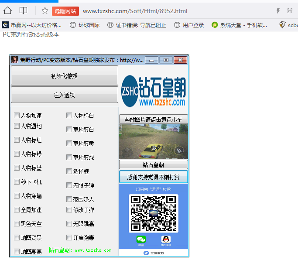Image resolution: width=298 pixels, height=260 pixels.
Task: Open the reading list book icon
Action: tap(24, 10)
